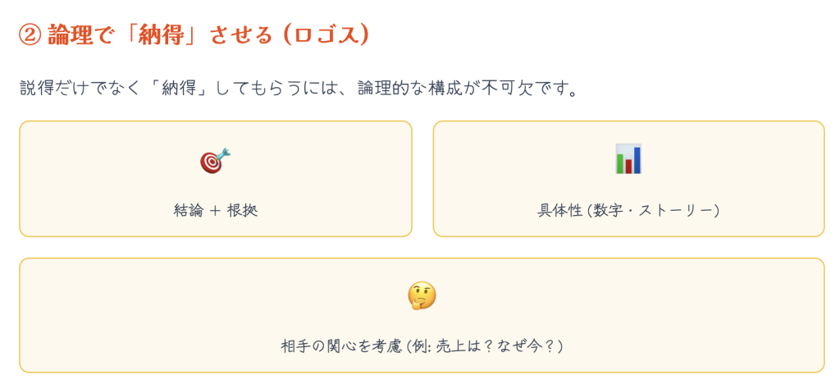Click the word 結論 in the first card
Screen dimensions: 840x389
[x=189, y=210]
